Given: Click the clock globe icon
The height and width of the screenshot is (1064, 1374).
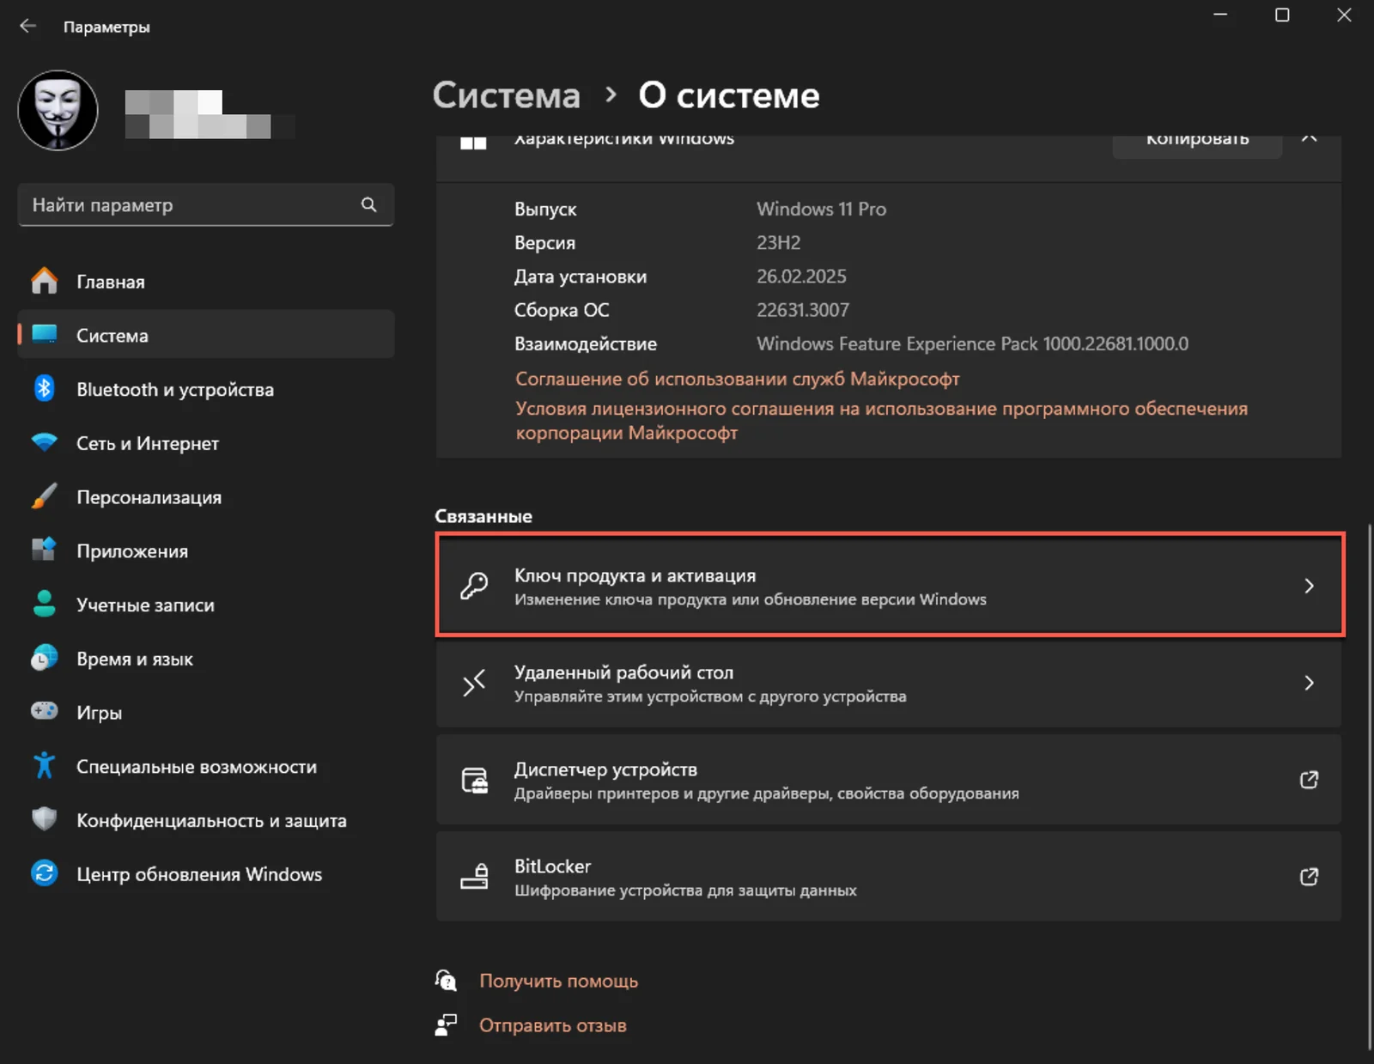Looking at the screenshot, I should click(45, 658).
